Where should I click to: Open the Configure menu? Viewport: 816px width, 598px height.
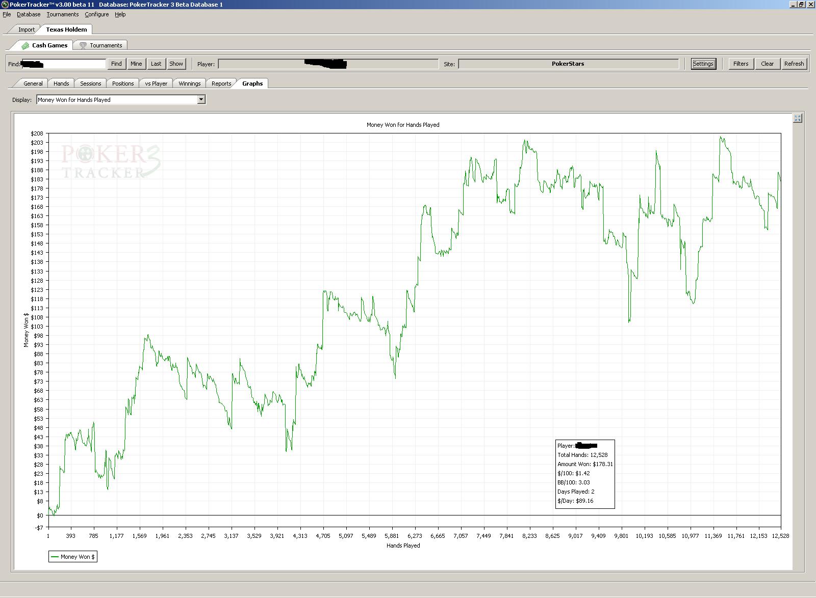[x=97, y=14]
